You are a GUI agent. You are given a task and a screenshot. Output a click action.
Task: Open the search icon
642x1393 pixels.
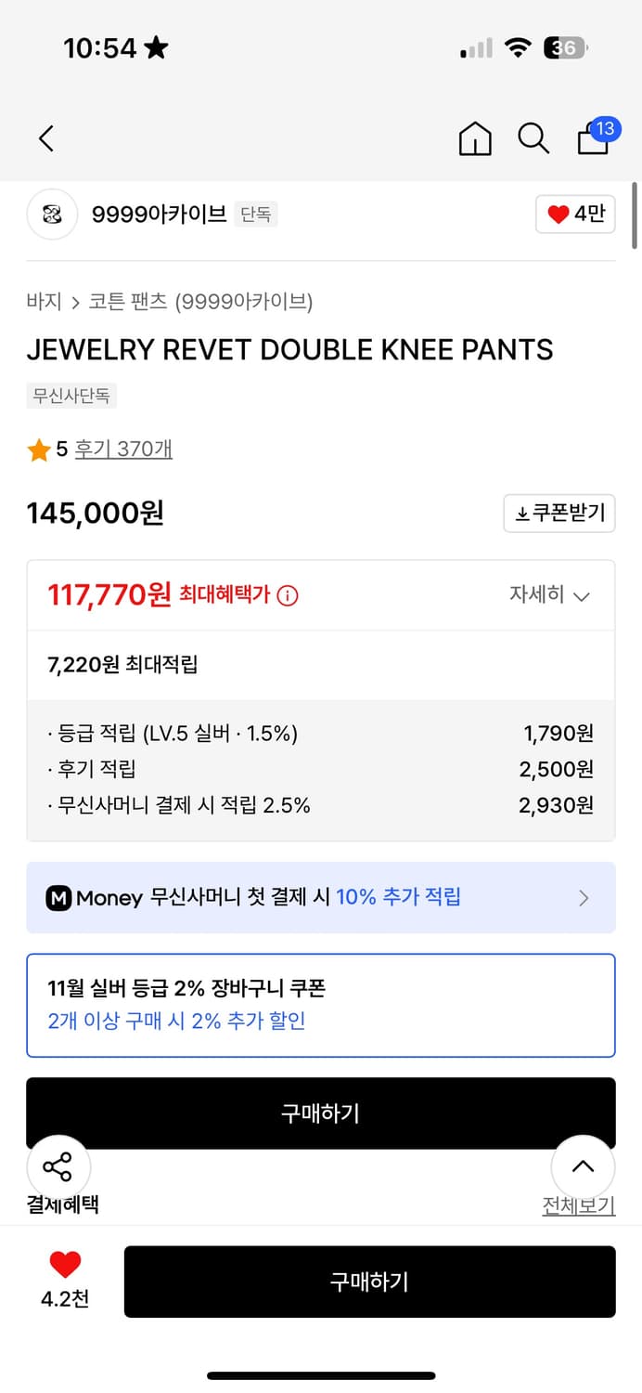533,137
